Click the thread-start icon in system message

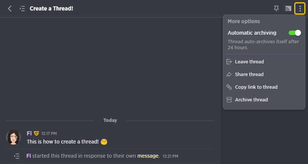coord(17,156)
